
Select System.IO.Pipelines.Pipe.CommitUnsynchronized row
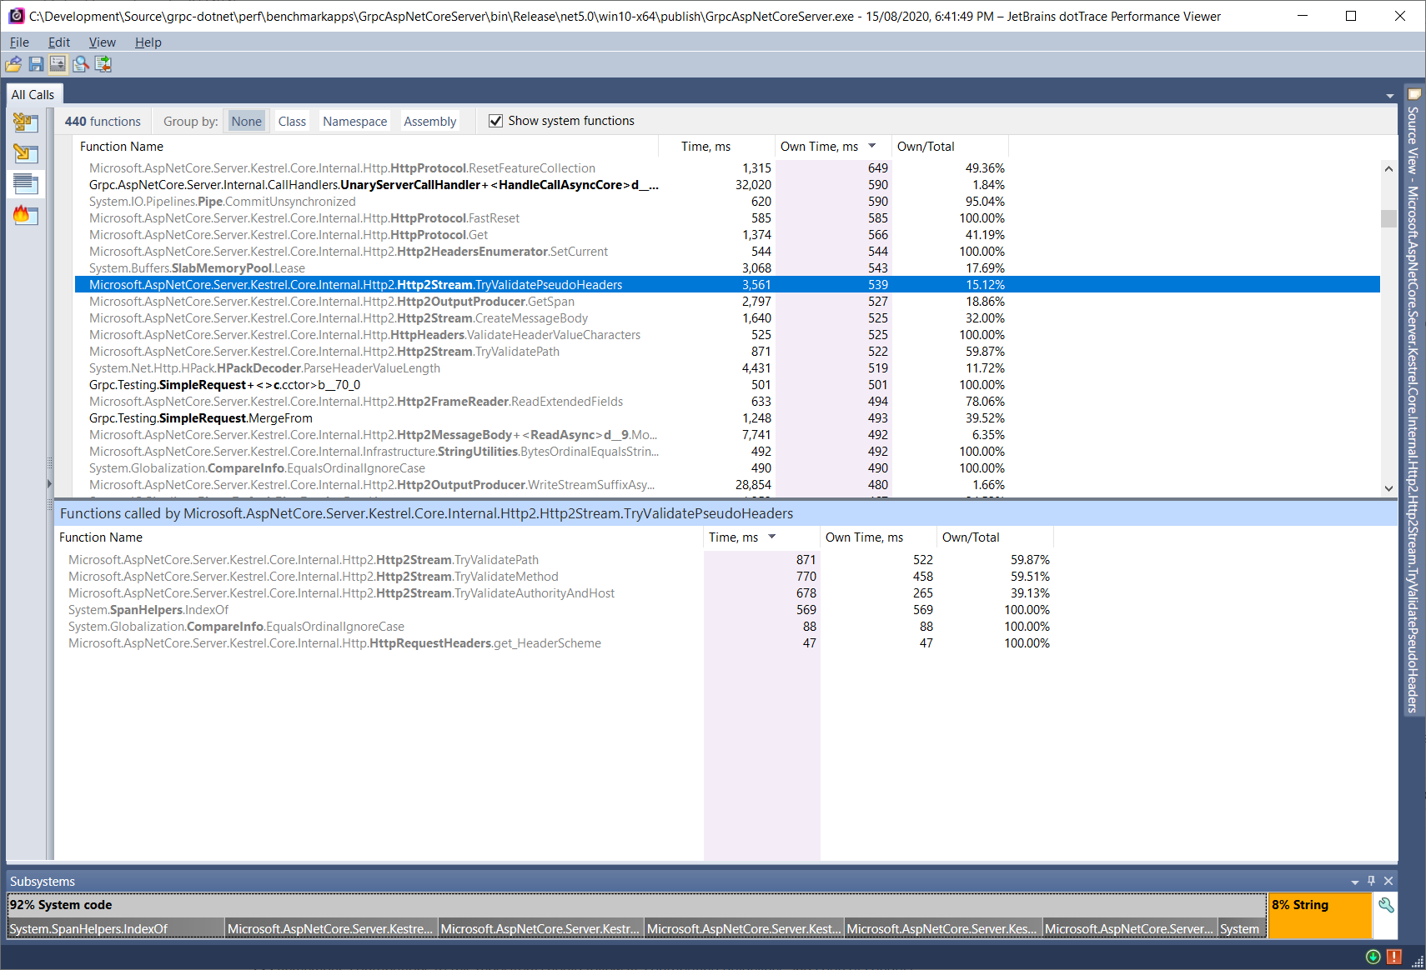click(x=727, y=202)
